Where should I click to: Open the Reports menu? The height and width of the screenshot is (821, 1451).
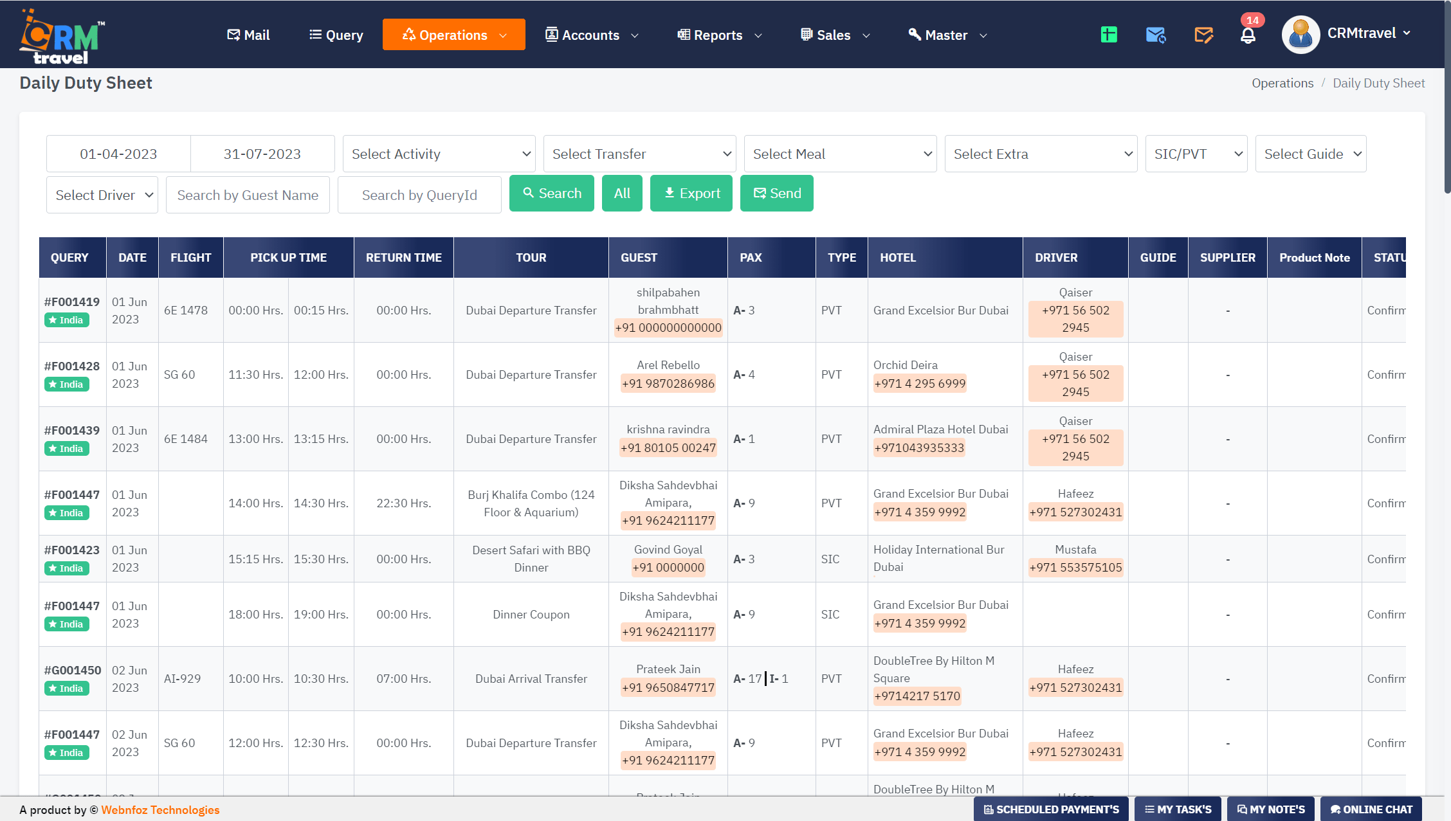720,35
